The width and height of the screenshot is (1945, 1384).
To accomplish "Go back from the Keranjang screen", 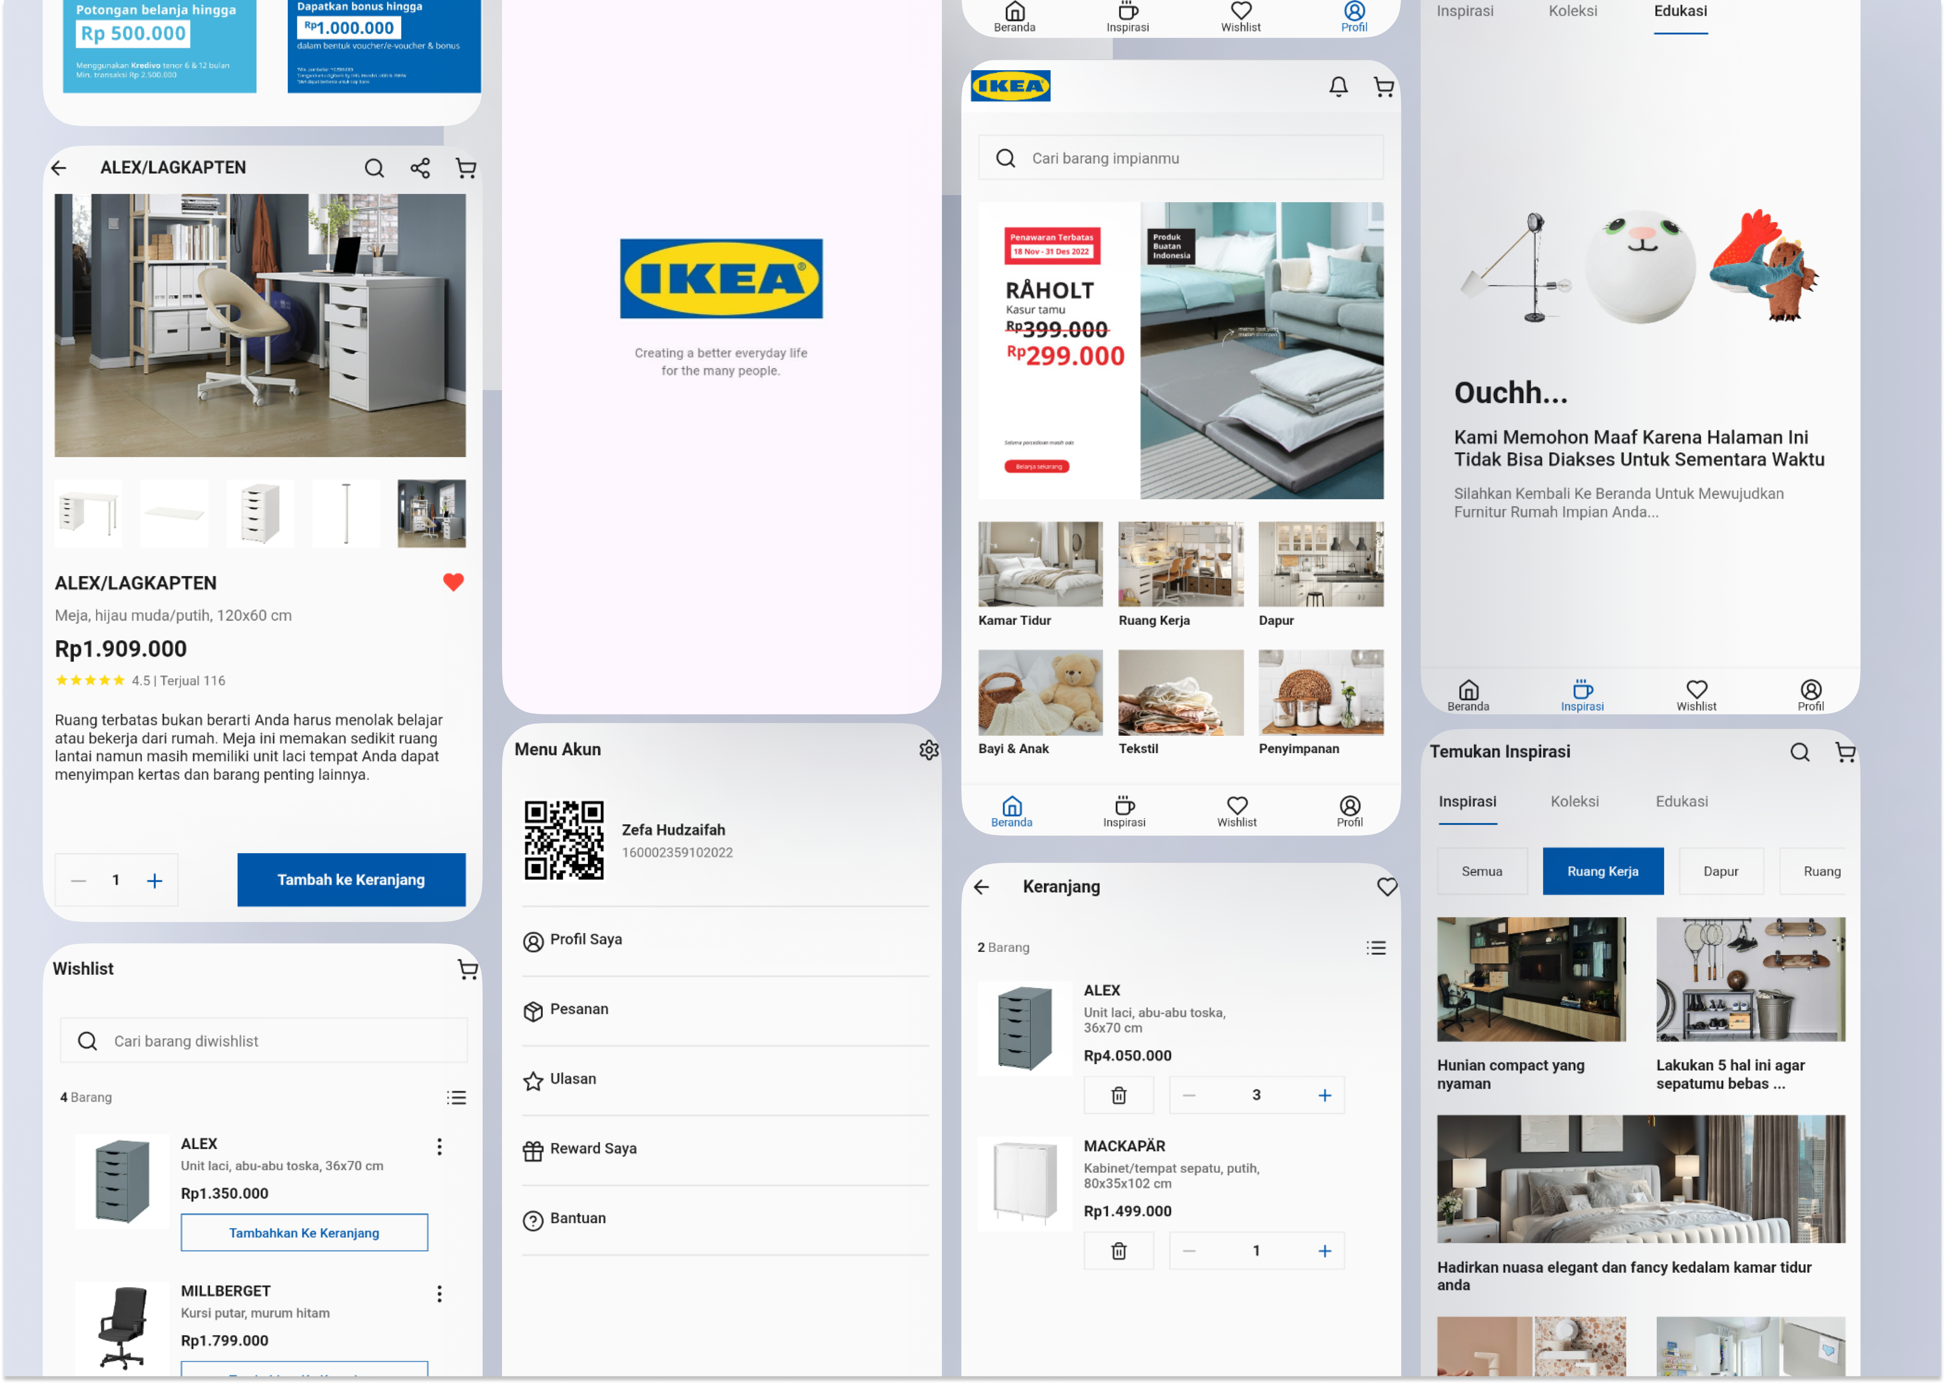I will [x=981, y=887].
